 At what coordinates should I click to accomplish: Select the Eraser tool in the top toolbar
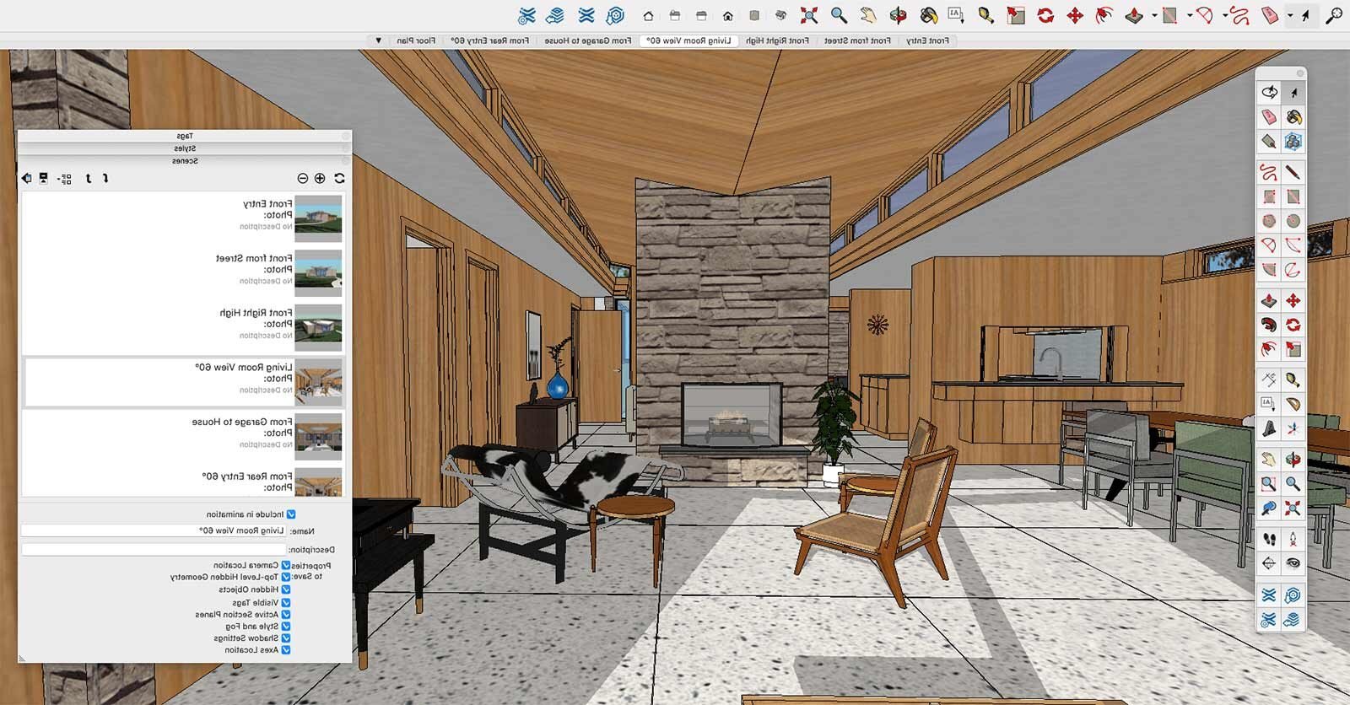pyautogui.click(x=1270, y=15)
